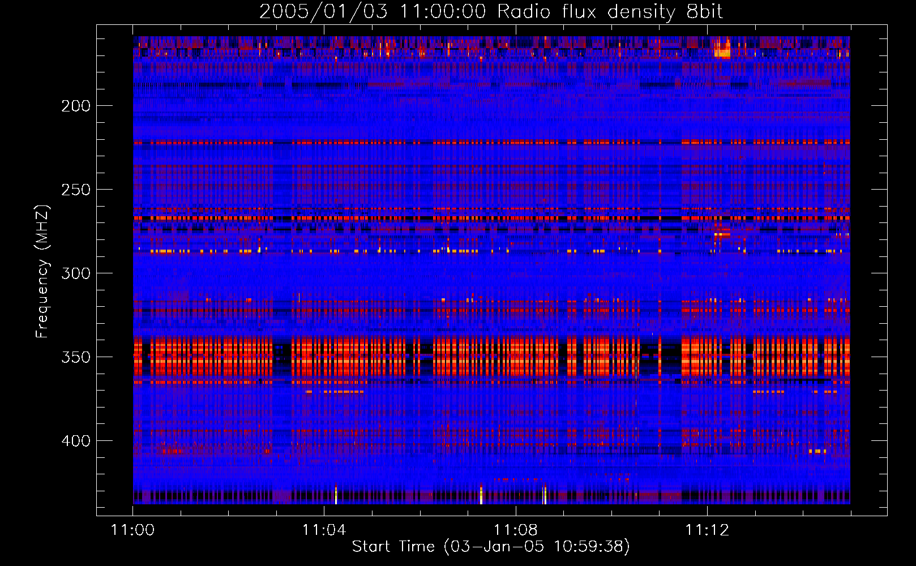Select the 11:12 time tick label
This screenshot has height=566, width=916.
tap(707, 530)
